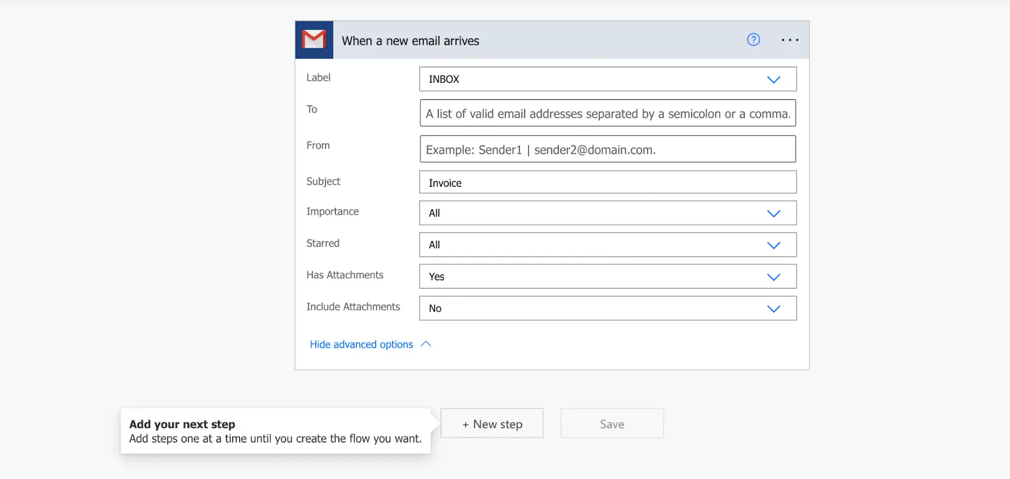Click the 'Include Attachments' field label
The height and width of the screenshot is (479, 1010).
pyautogui.click(x=353, y=307)
